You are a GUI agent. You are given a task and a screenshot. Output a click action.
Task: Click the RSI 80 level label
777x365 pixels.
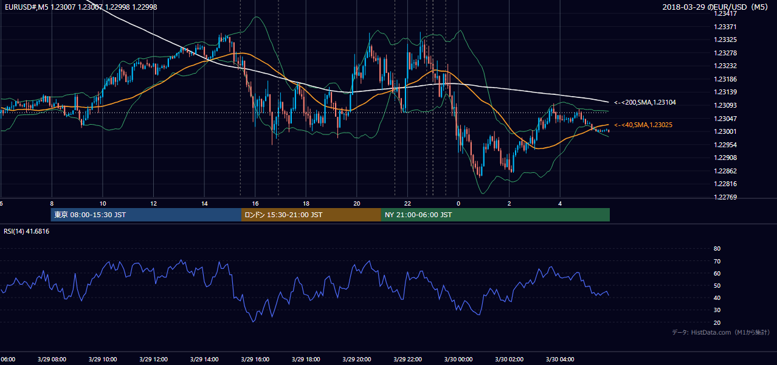pyautogui.click(x=717, y=249)
